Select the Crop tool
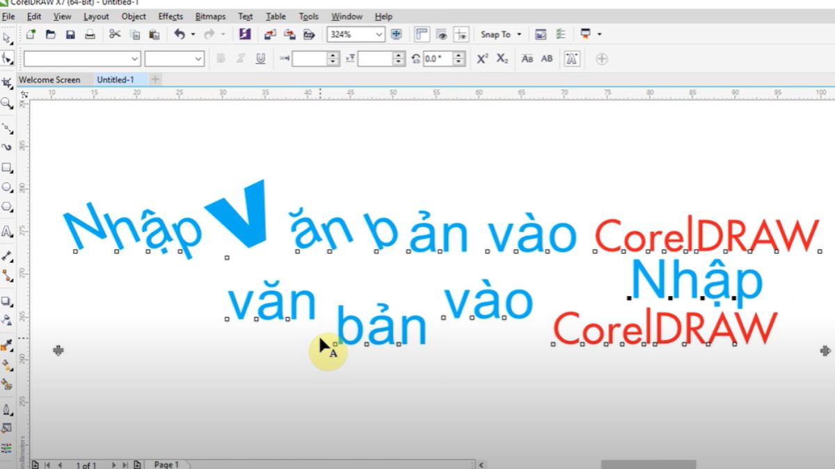The width and height of the screenshot is (835, 469). pos(7,83)
